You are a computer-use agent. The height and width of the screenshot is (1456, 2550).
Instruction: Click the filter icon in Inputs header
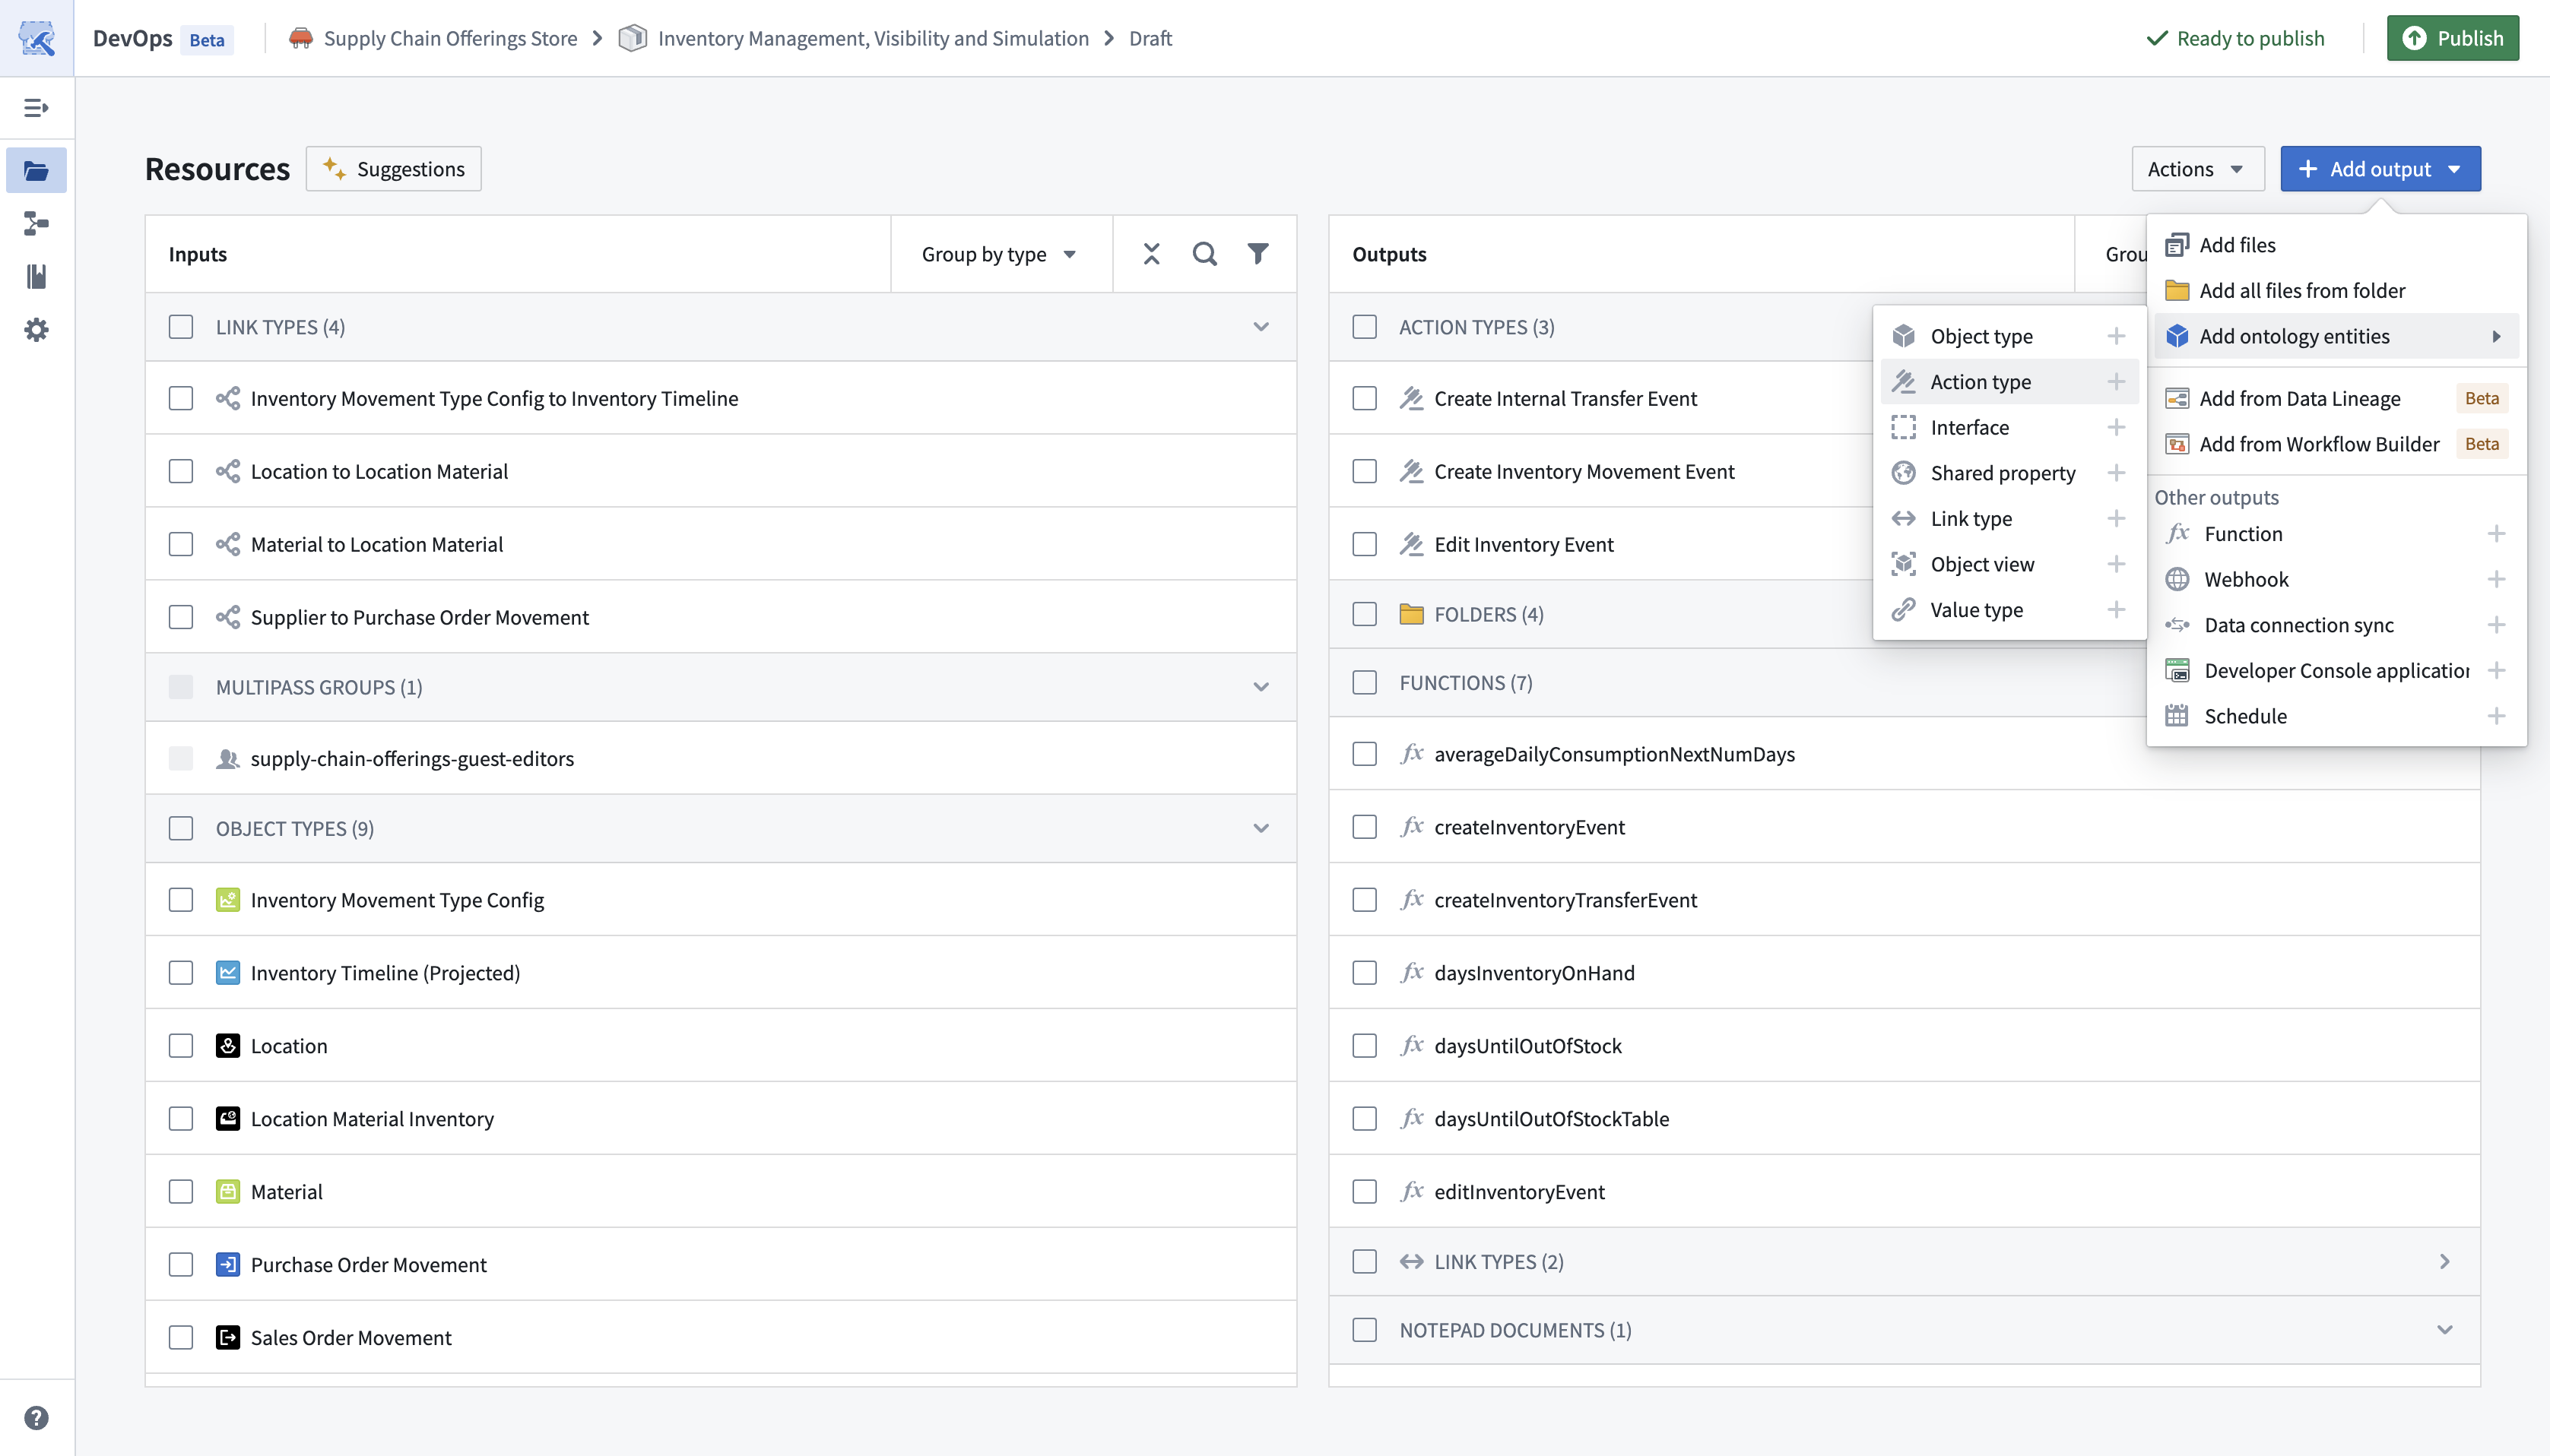[x=1258, y=254]
